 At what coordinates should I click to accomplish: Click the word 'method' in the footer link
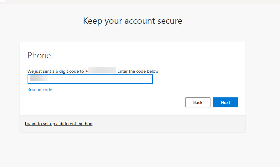point(85,124)
